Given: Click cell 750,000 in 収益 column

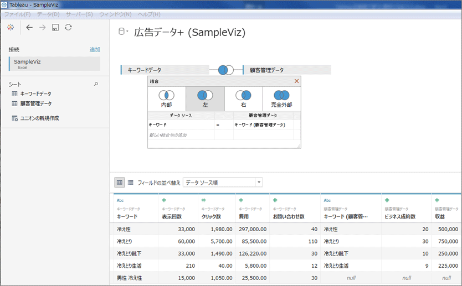Looking at the screenshot, I should (448, 241).
